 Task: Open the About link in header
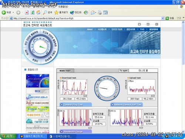pyautogui.click(x=90, y=29)
